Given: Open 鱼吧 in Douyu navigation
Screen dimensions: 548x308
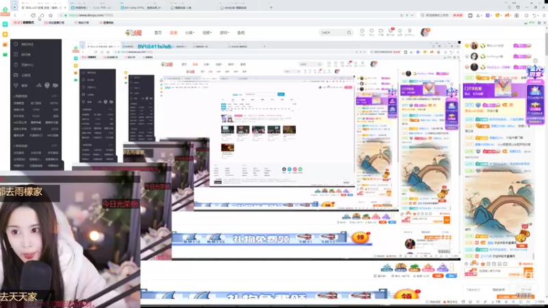Looking at the screenshot, I should (x=241, y=32).
